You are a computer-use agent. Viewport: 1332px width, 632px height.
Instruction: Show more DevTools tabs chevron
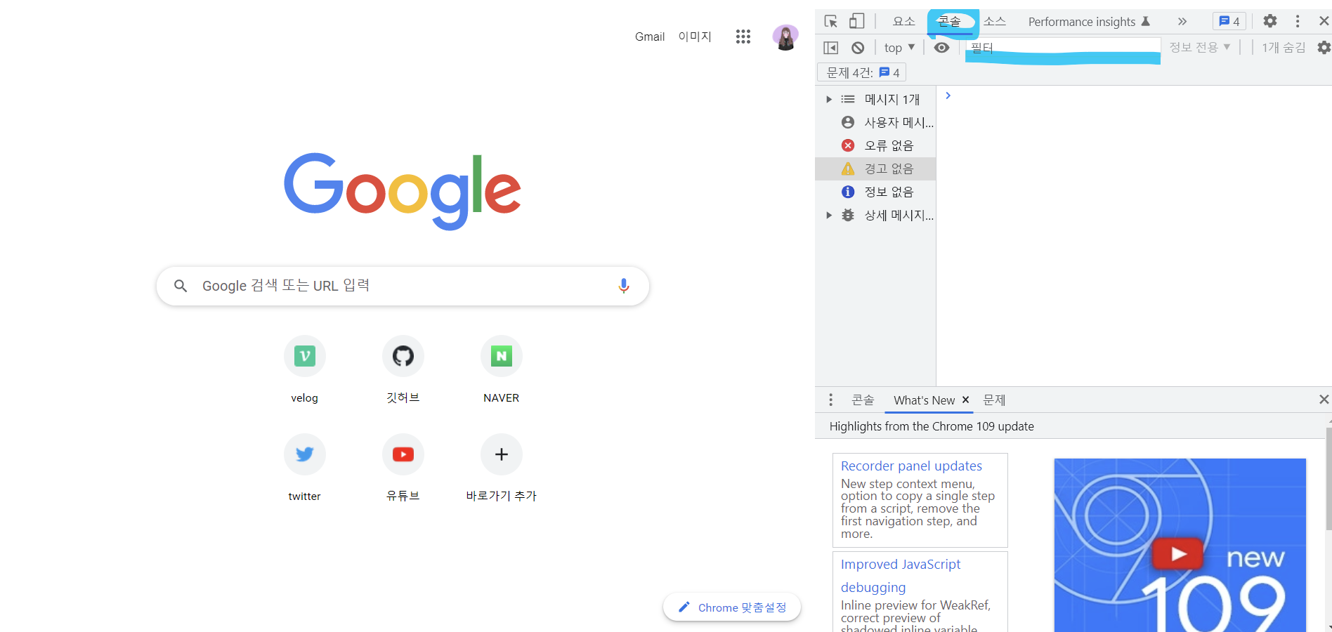pyautogui.click(x=1182, y=21)
